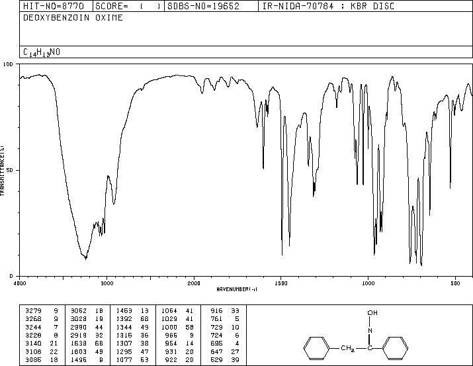
Task: Click the N atom in the structure
Action: (370, 331)
